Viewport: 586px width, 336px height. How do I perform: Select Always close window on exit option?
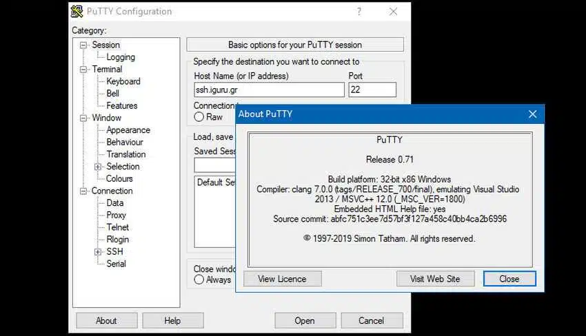(x=199, y=280)
